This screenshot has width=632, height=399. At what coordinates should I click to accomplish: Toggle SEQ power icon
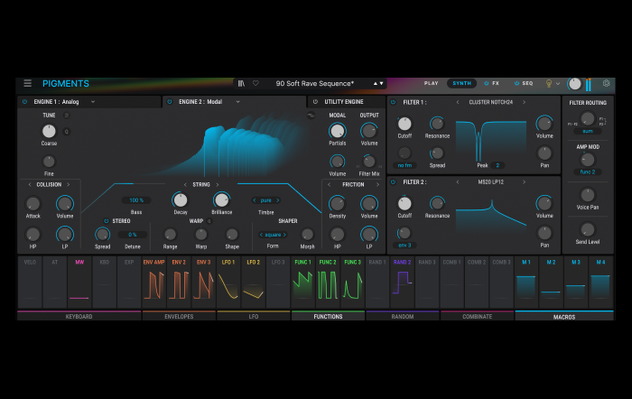point(516,83)
